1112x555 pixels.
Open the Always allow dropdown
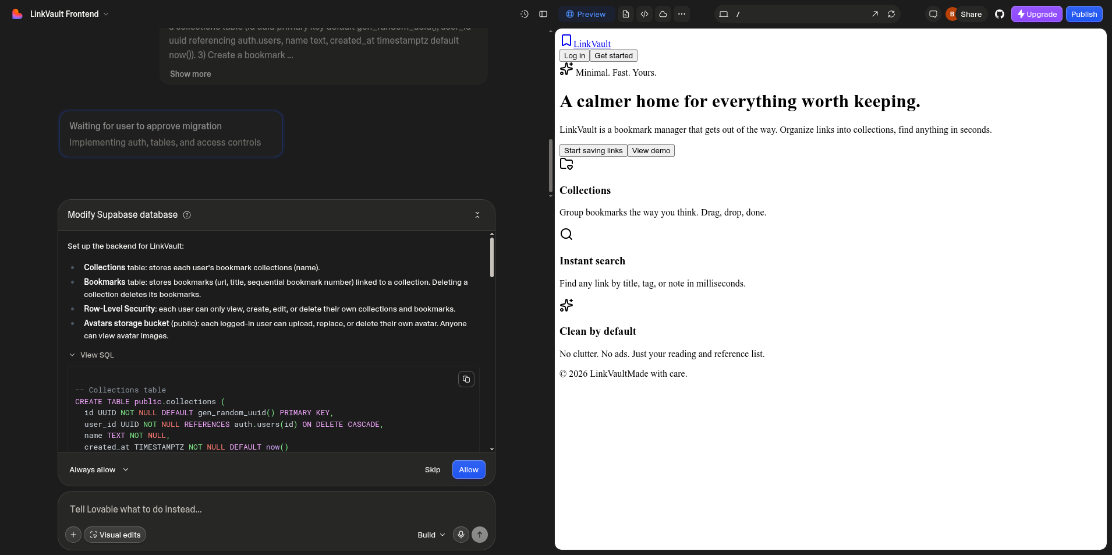[99, 469]
